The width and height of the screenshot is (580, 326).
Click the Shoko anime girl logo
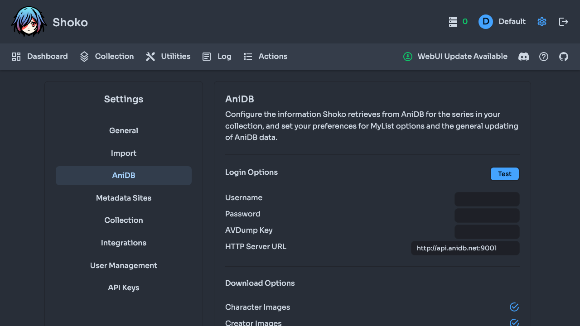29,22
